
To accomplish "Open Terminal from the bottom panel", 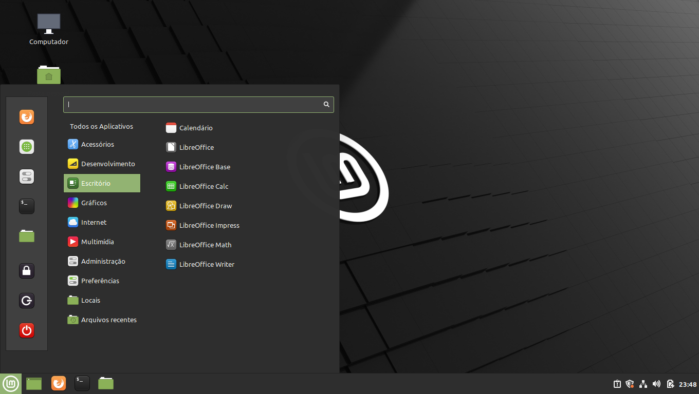I will point(82,383).
